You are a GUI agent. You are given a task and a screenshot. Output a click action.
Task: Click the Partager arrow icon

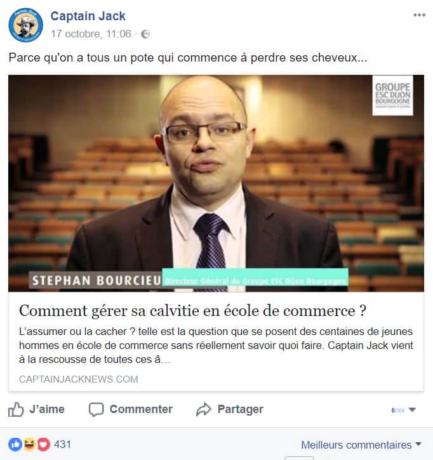203,409
